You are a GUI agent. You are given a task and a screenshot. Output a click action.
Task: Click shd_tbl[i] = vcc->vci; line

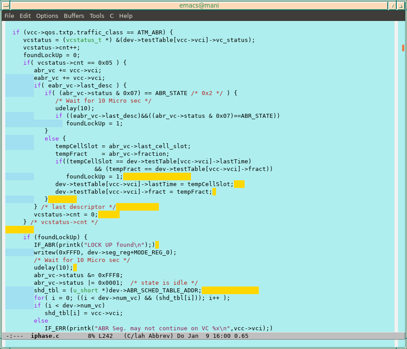tap(83, 313)
